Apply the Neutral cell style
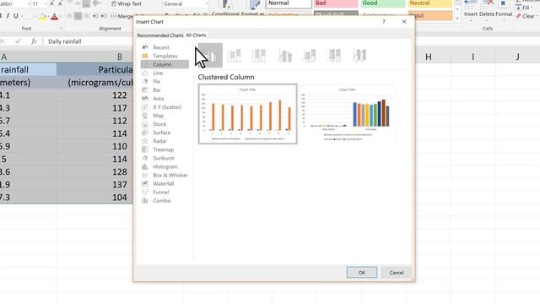The height and width of the screenshot is (304, 540). [x=430, y=3]
